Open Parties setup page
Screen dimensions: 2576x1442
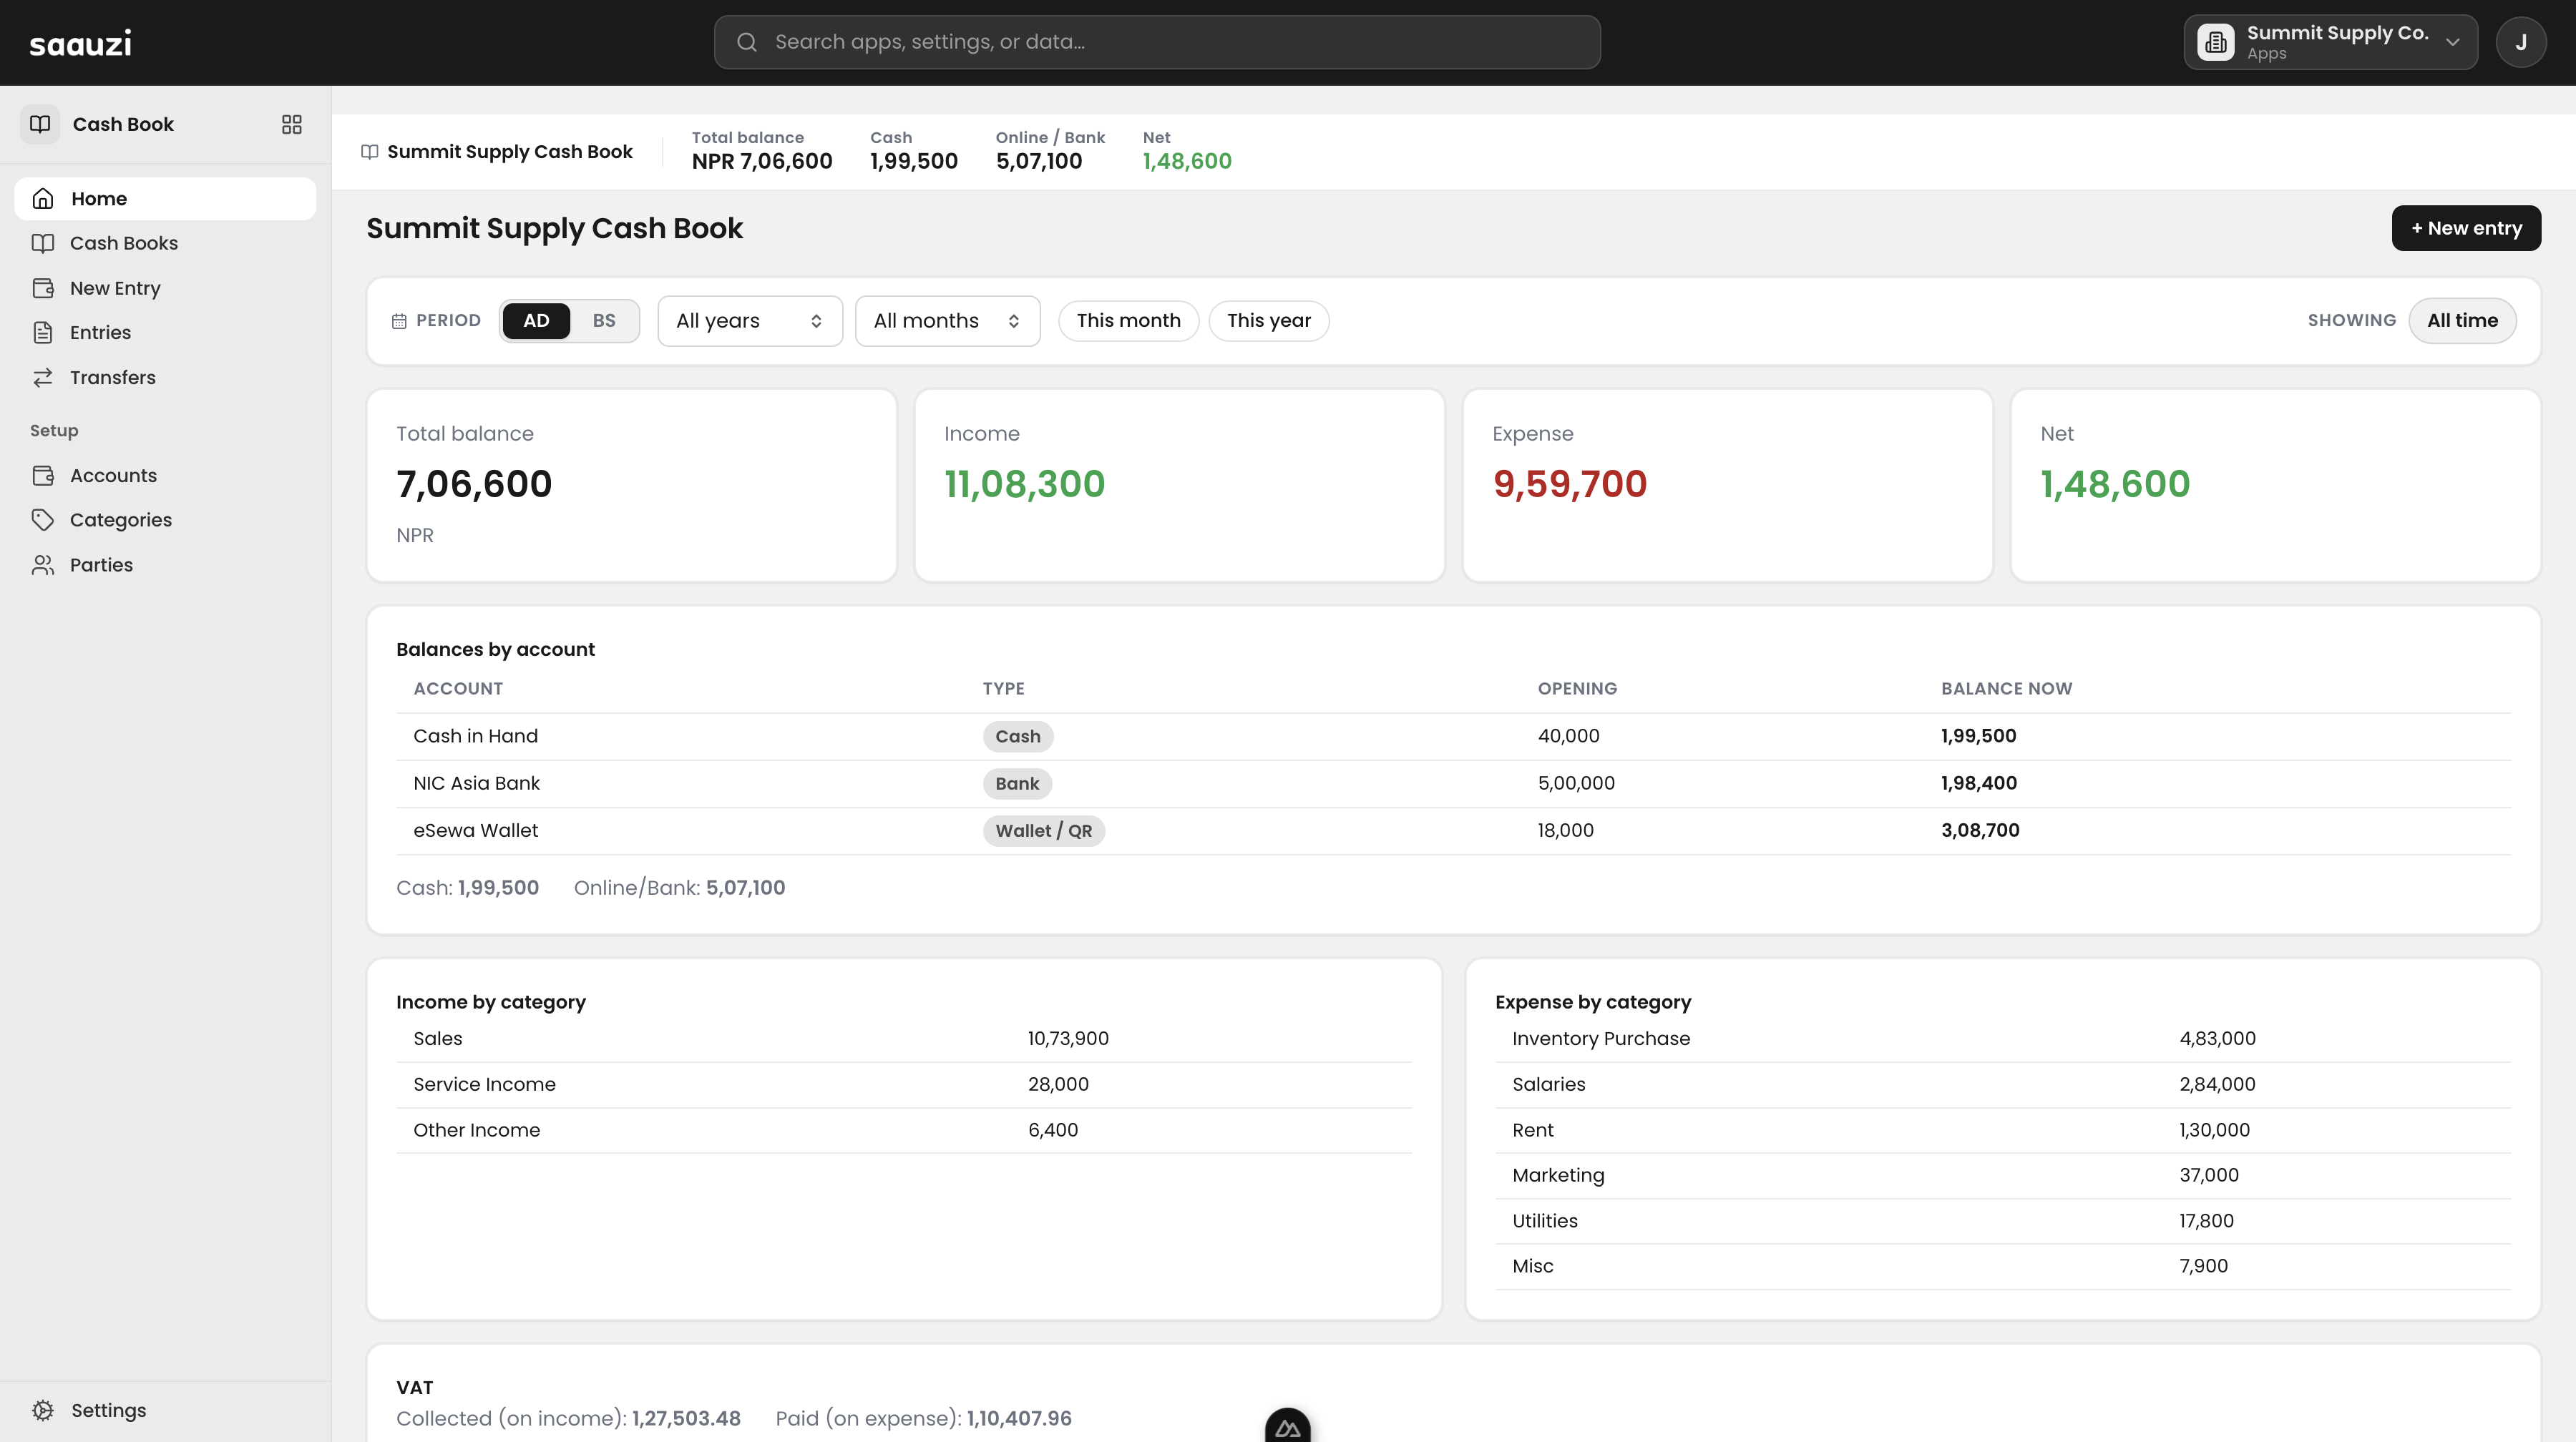(x=165, y=564)
